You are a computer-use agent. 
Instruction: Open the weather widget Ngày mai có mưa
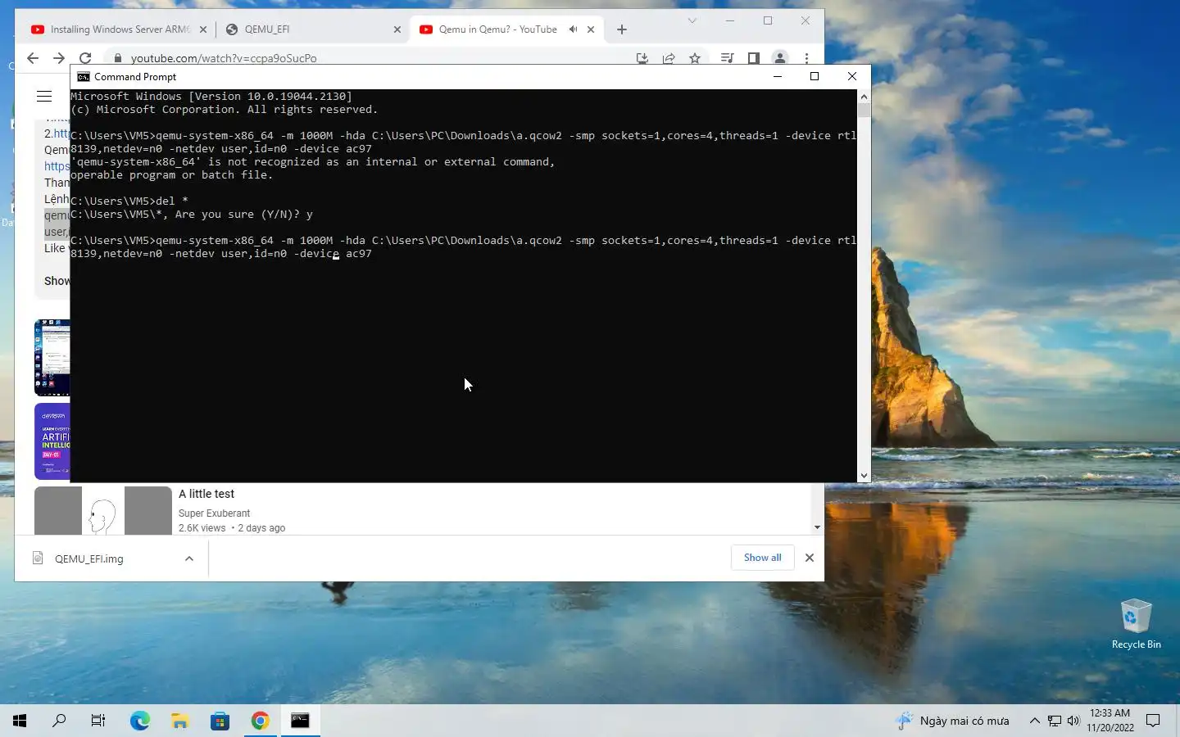pos(953,721)
